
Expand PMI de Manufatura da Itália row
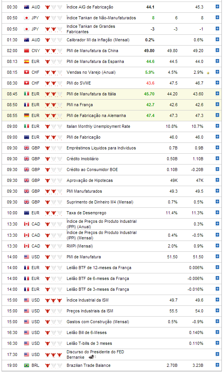click(x=217, y=93)
